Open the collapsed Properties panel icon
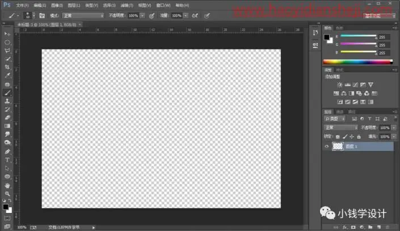Image resolution: width=400 pixels, height=231 pixels. [x=315, y=45]
